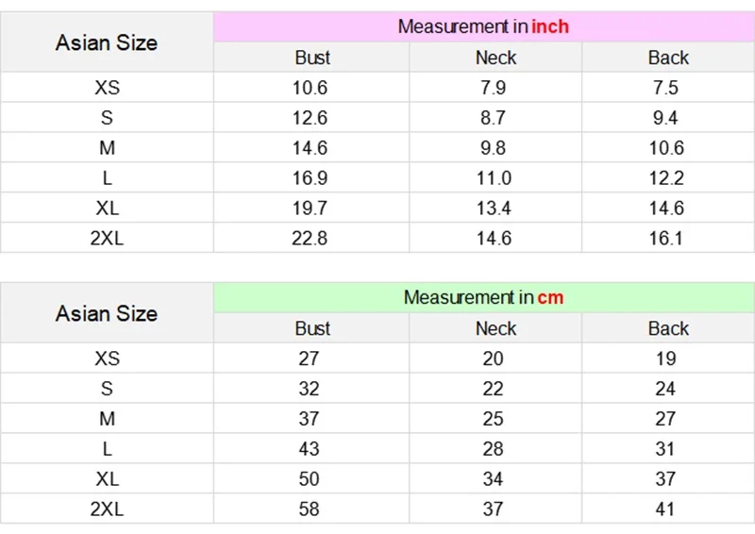Click the XS size row in inch table
Screen dimensions: 755x534
tap(107, 88)
